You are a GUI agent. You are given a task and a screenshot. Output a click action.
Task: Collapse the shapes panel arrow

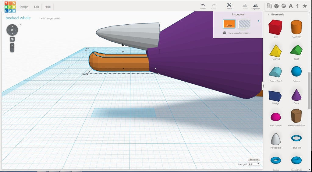(263, 86)
